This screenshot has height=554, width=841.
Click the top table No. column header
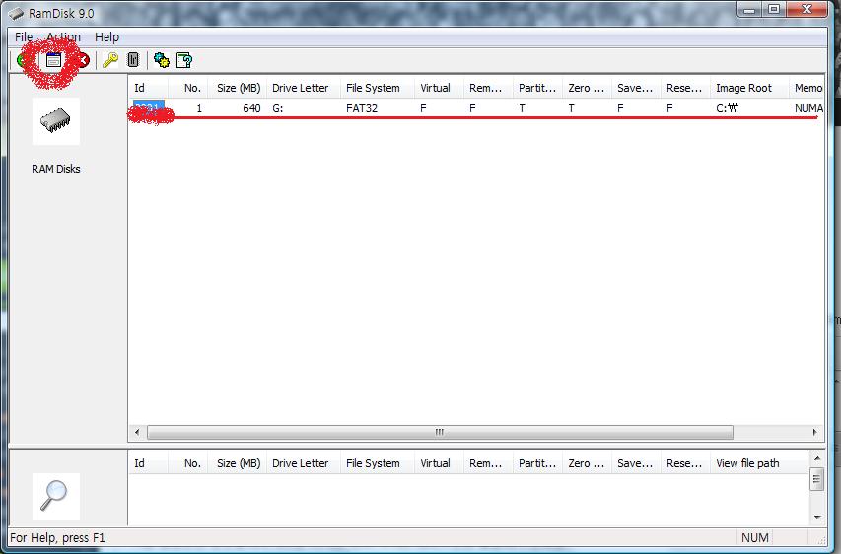(x=188, y=88)
